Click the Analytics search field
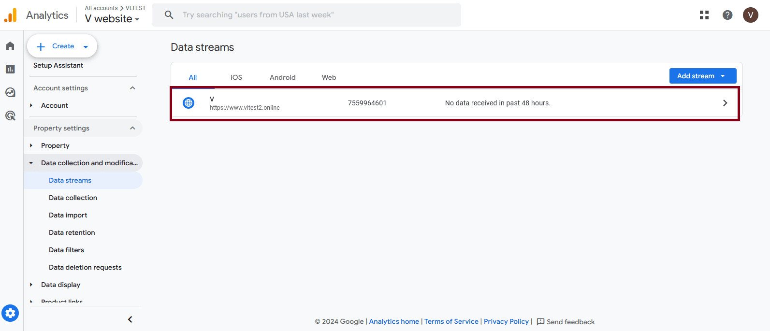Image resolution: width=770 pixels, height=331 pixels. tap(306, 15)
